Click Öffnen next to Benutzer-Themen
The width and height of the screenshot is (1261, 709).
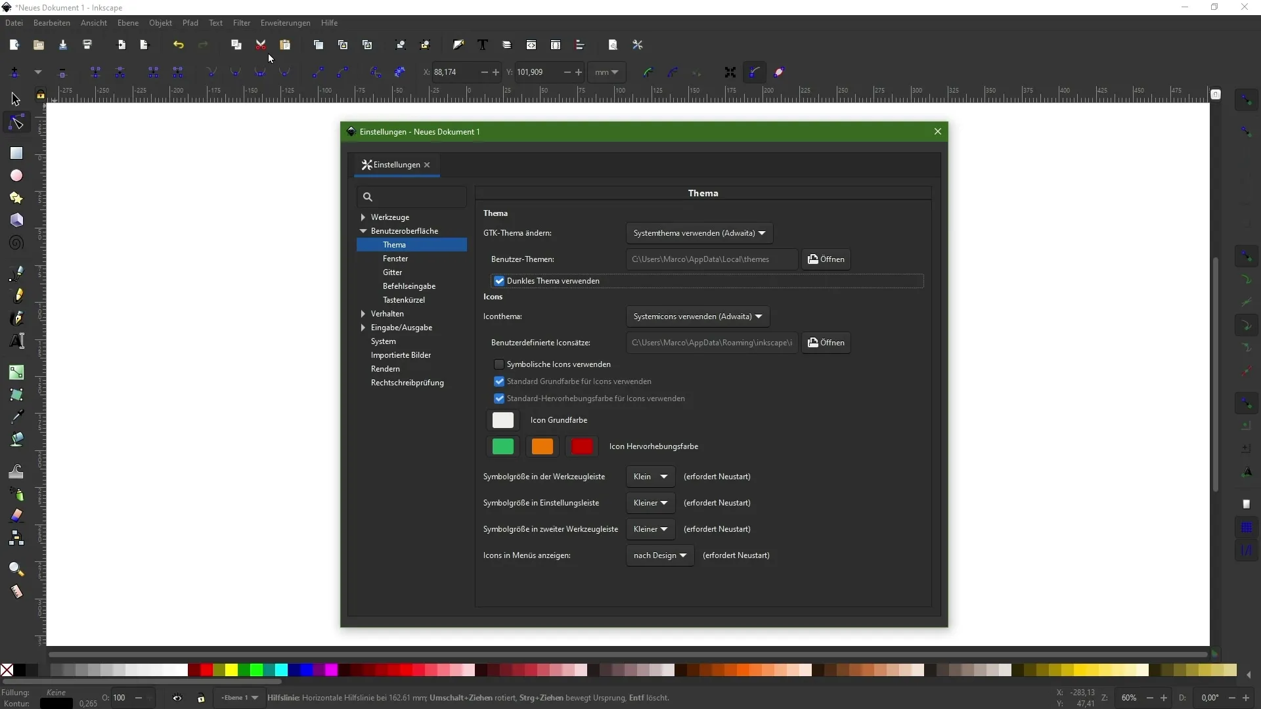coord(826,259)
